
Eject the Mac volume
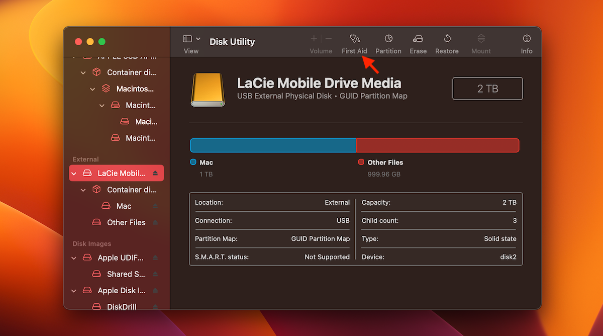point(155,206)
